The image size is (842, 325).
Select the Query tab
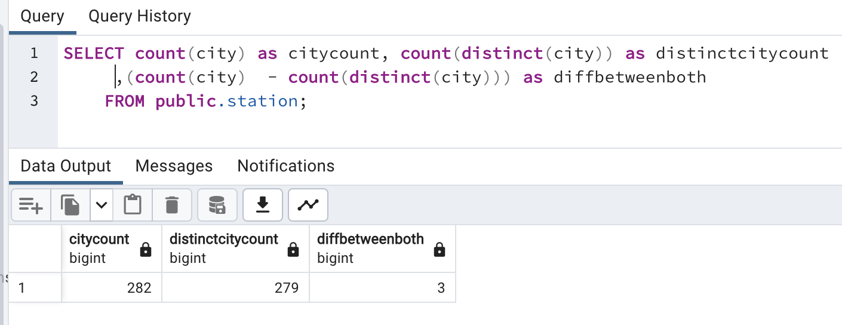click(42, 16)
